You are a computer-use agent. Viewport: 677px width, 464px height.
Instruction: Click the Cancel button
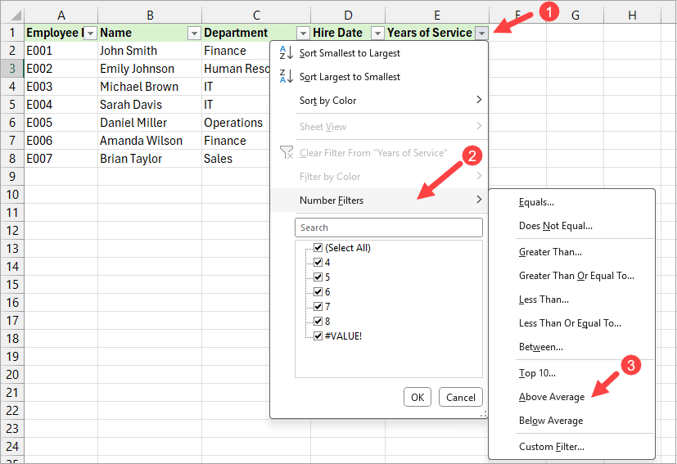pos(461,397)
